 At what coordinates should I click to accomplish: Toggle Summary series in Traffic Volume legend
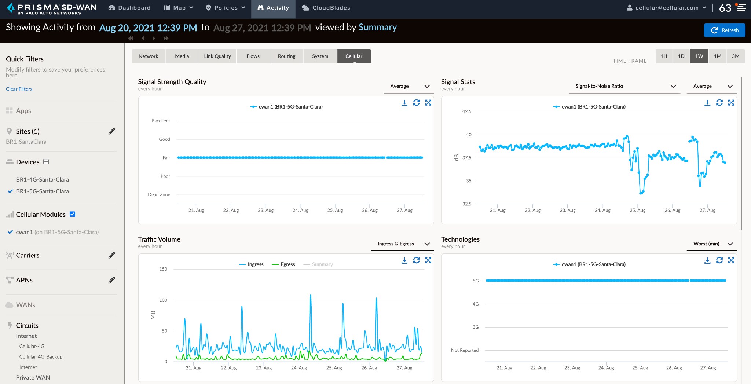point(318,264)
